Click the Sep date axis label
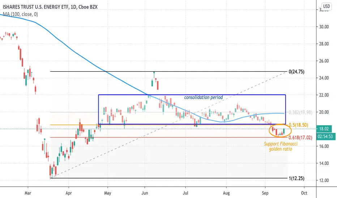This screenshot has width=337, height=198. (265, 193)
